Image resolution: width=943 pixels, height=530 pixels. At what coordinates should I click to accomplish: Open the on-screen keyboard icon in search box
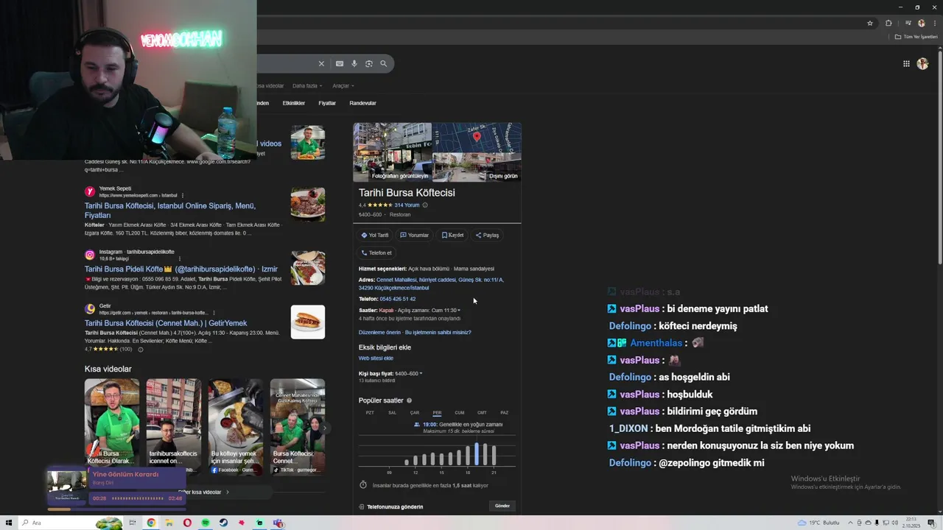pos(340,64)
